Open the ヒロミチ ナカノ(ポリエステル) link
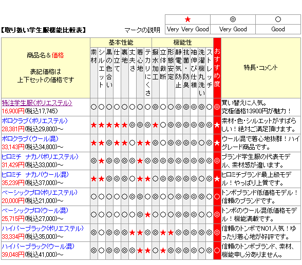The width and height of the screenshot is (302, 265). tap(40, 157)
